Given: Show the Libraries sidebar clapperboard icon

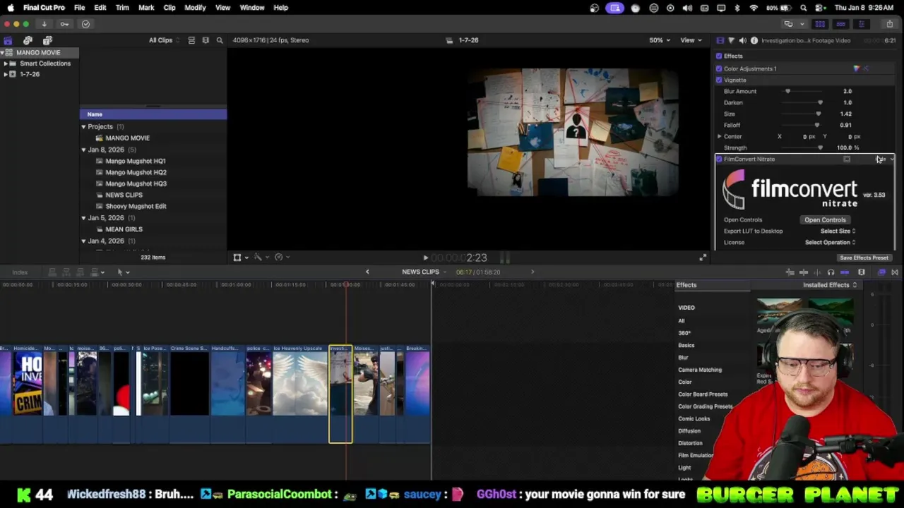Looking at the screenshot, I should pyautogui.click(x=8, y=40).
